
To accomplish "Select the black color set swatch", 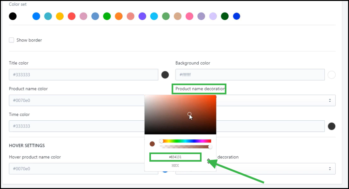I will pyautogui.click(x=13, y=16).
